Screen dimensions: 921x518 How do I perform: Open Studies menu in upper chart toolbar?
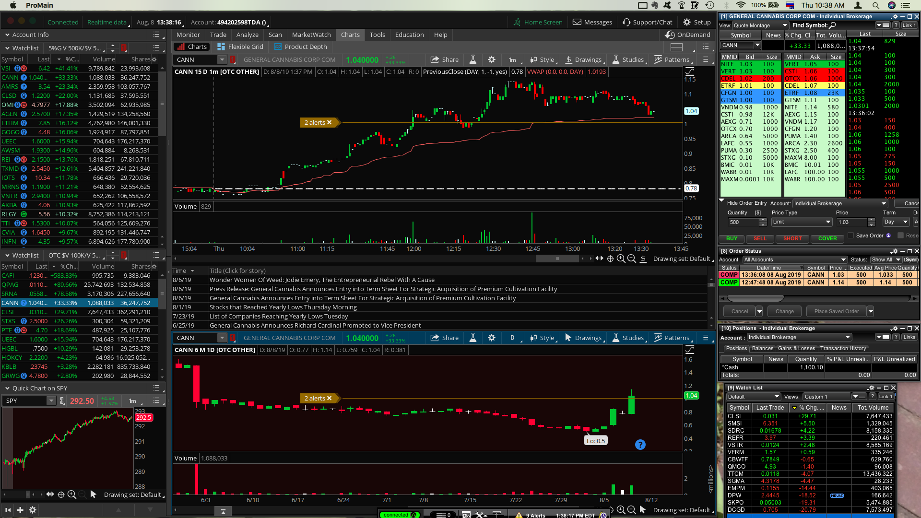[x=628, y=60]
